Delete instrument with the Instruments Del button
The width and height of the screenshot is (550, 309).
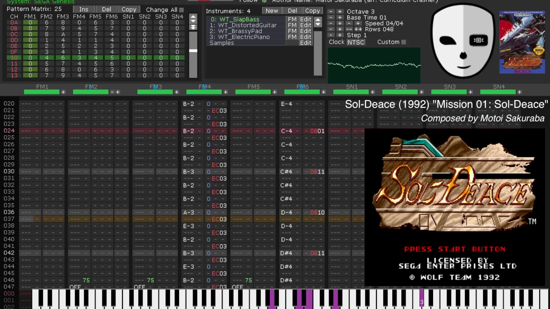click(292, 11)
